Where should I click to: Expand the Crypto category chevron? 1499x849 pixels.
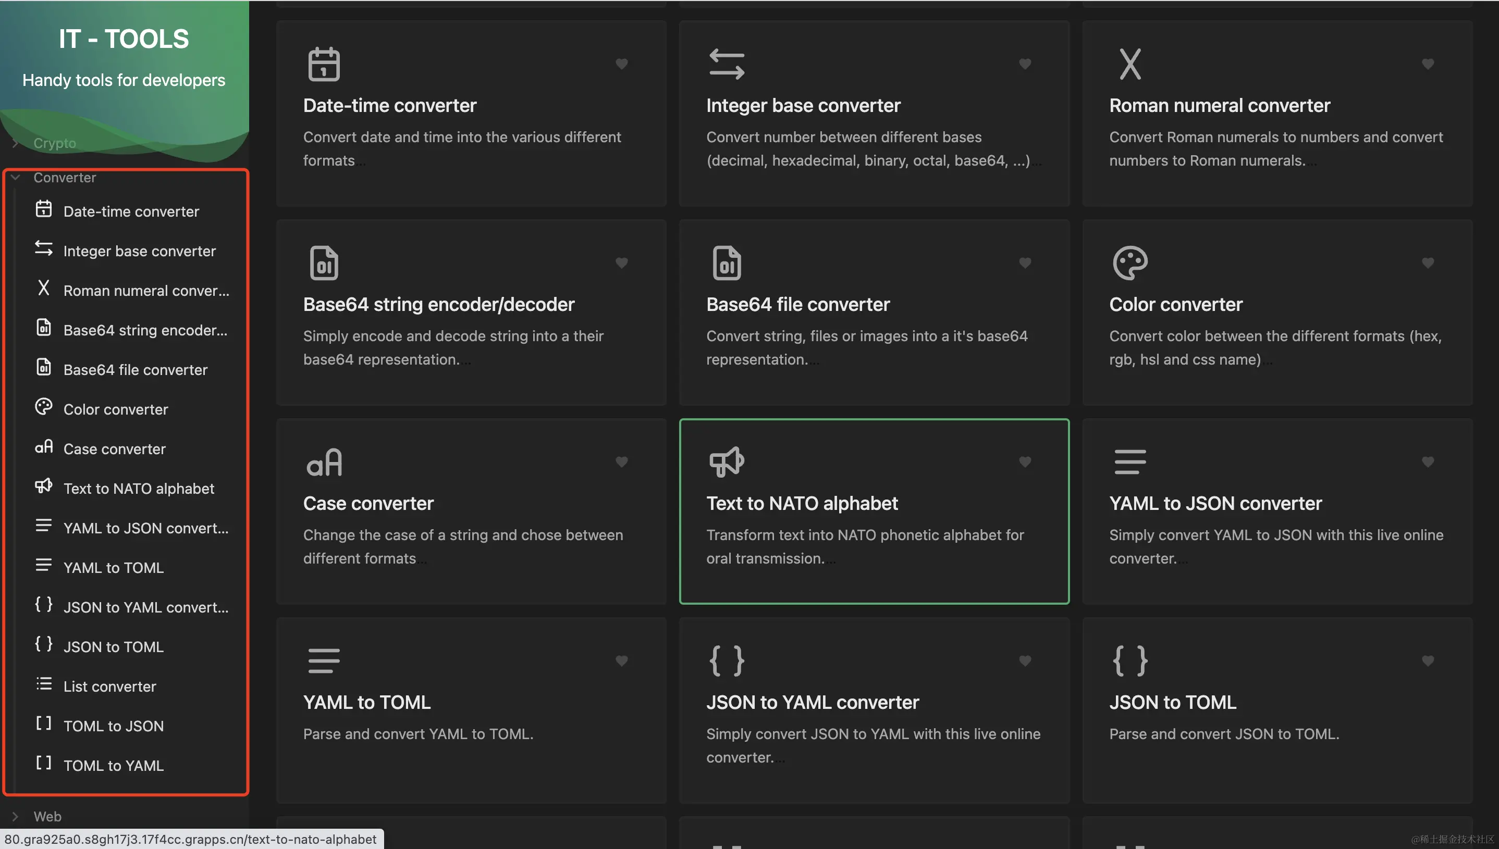tap(16, 143)
